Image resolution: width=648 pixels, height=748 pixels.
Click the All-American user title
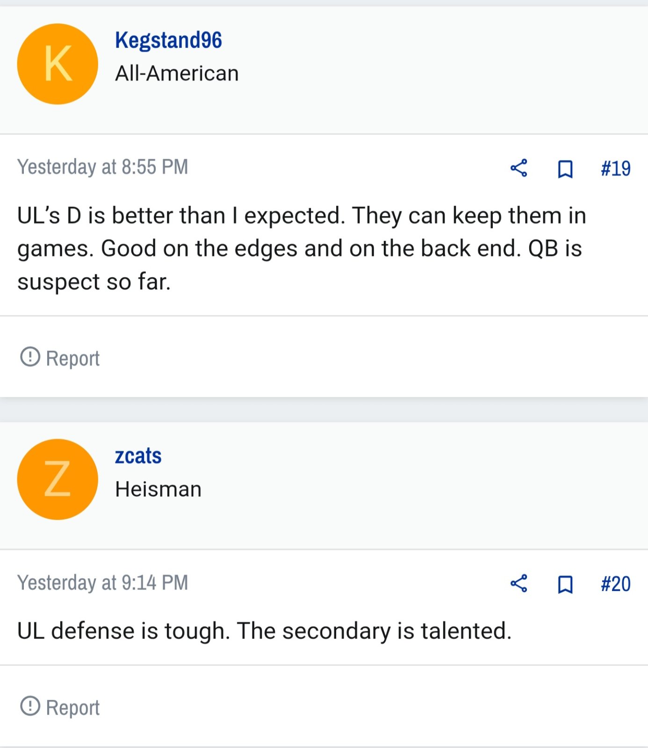click(x=177, y=73)
